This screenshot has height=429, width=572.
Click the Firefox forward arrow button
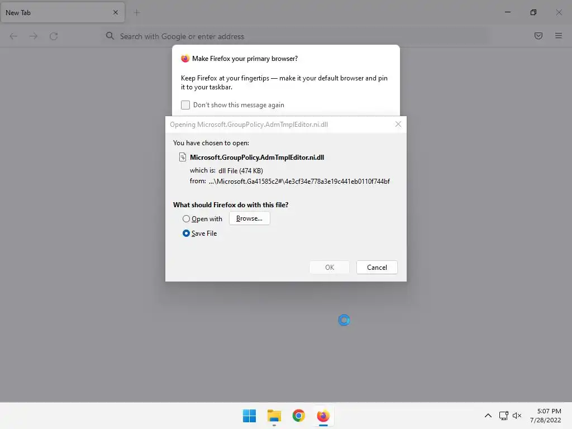pos(34,36)
